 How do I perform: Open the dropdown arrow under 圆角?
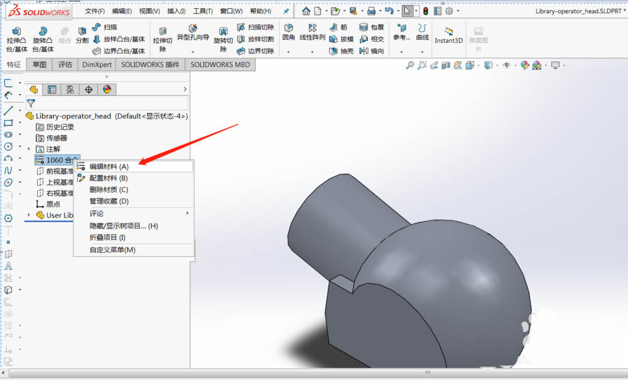tap(288, 52)
